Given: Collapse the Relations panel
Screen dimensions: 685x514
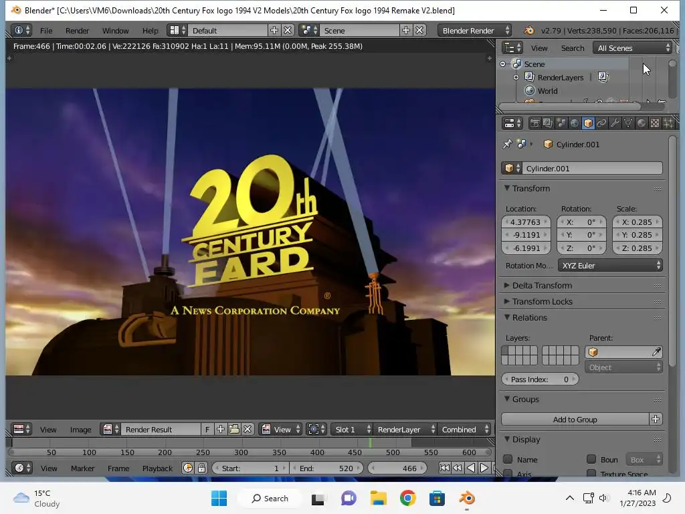Looking at the screenshot, I should pos(507,317).
